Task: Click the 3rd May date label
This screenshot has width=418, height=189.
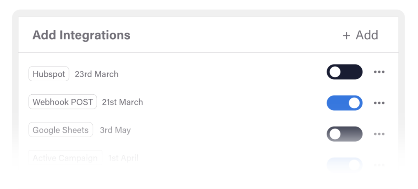Action: point(115,130)
